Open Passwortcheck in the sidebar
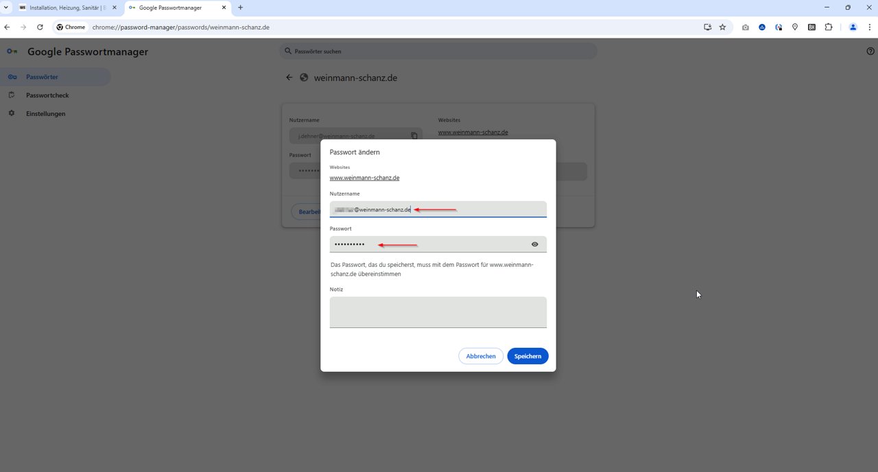 47,95
